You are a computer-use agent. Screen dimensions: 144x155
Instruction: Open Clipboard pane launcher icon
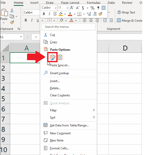(19, 29)
